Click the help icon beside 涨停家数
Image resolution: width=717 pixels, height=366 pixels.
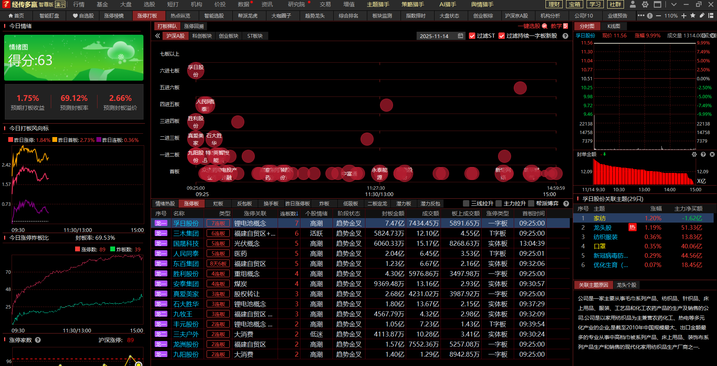38,340
